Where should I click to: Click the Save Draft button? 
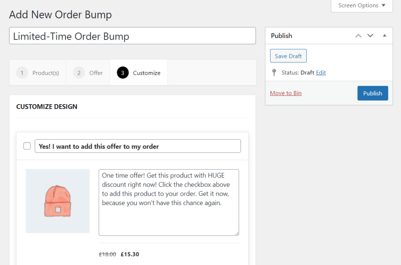[288, 56]
